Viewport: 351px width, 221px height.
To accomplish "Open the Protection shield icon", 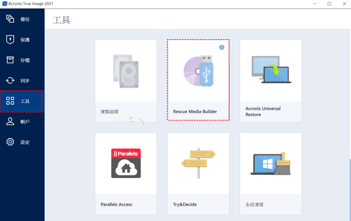I will tap(10, 39).
